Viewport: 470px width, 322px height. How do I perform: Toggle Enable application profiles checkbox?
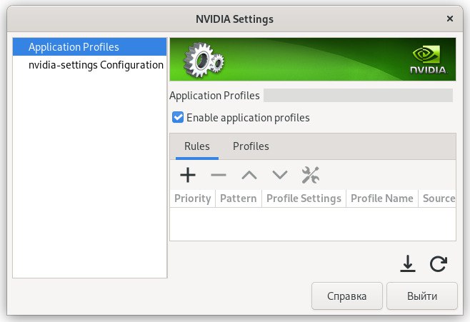click(x=178, y=117)
